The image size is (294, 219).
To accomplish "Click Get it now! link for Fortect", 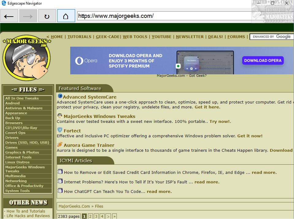I will click(250, 136).
